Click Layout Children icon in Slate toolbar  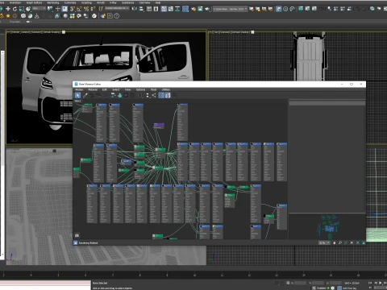tap(154, 95)
